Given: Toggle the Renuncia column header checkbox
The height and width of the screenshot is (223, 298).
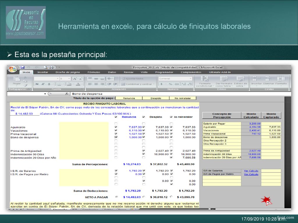Looking at the screenshot, I should (116, 117).
